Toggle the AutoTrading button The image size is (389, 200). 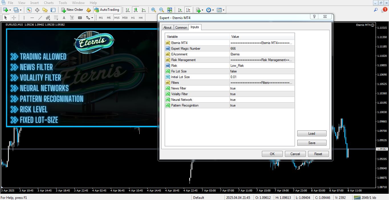click(x=107, y=10)
